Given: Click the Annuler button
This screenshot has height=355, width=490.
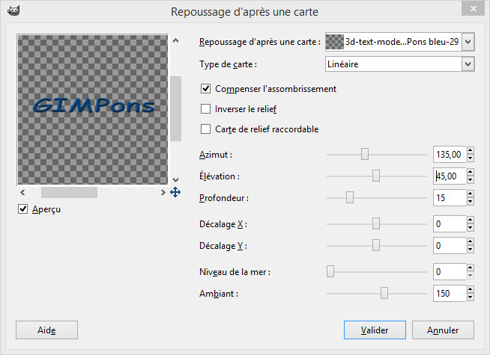Looking at the screenshot, I should [x=443, y=330].
